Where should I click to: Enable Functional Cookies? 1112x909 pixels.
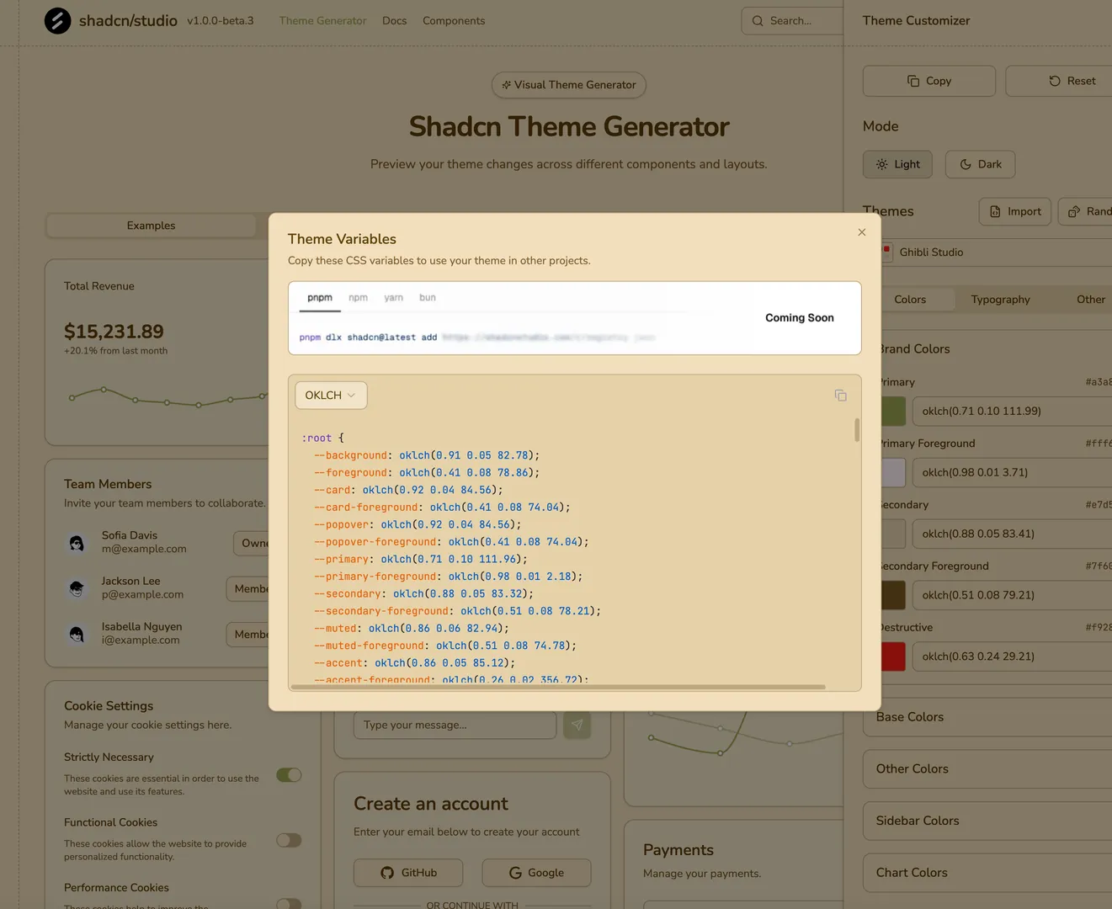click(289, 840)
